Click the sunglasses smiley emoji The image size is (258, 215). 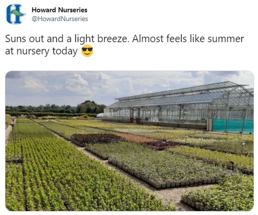pos(87,51)
